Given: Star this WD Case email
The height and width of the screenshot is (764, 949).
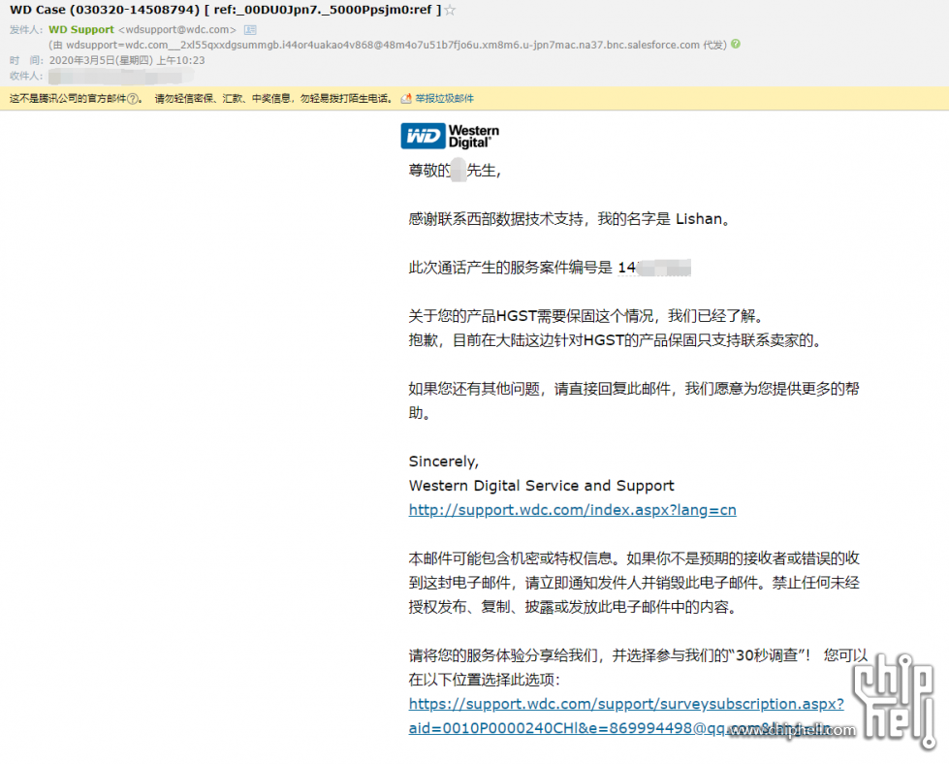Looking at the screenshot, I should click(x=450, y=11).
